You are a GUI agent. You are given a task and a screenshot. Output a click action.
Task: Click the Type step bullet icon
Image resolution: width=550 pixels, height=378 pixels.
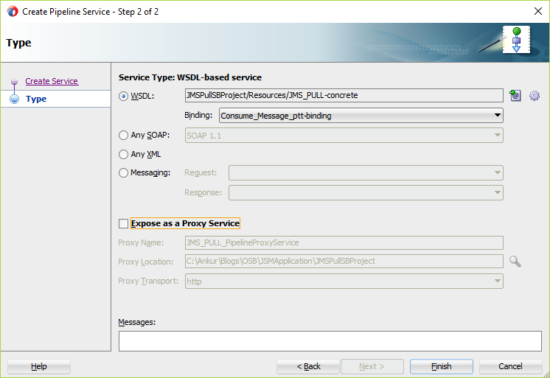15,99
